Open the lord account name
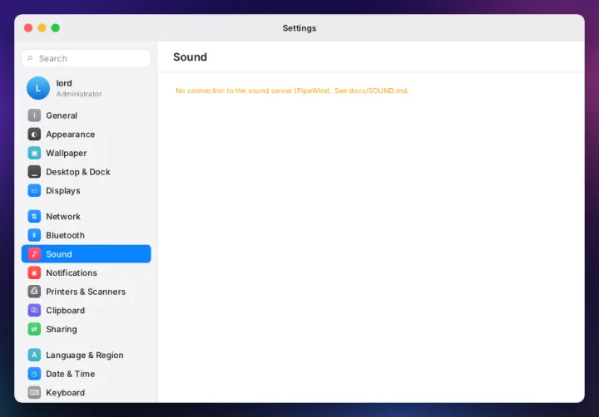599x417 pixels. tap(64, 83)
